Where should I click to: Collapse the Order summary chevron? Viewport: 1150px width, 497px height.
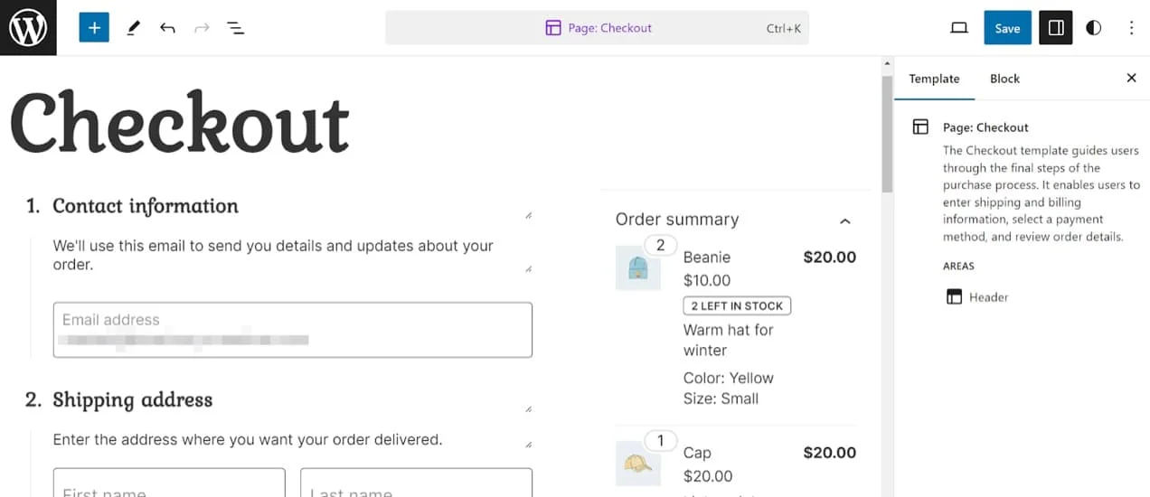pyautogui.click(x=844, y=220)
